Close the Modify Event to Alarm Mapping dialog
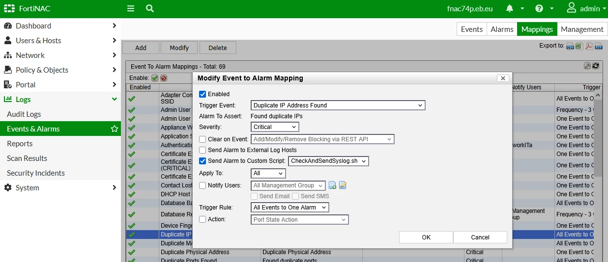The height and width of the screenshot is (262, 608). point(503,78)
